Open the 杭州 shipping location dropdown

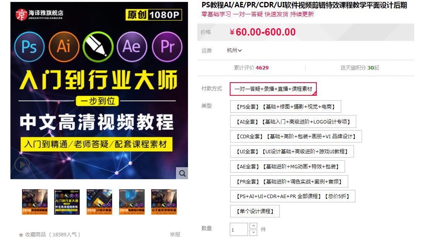pos(234,50)
